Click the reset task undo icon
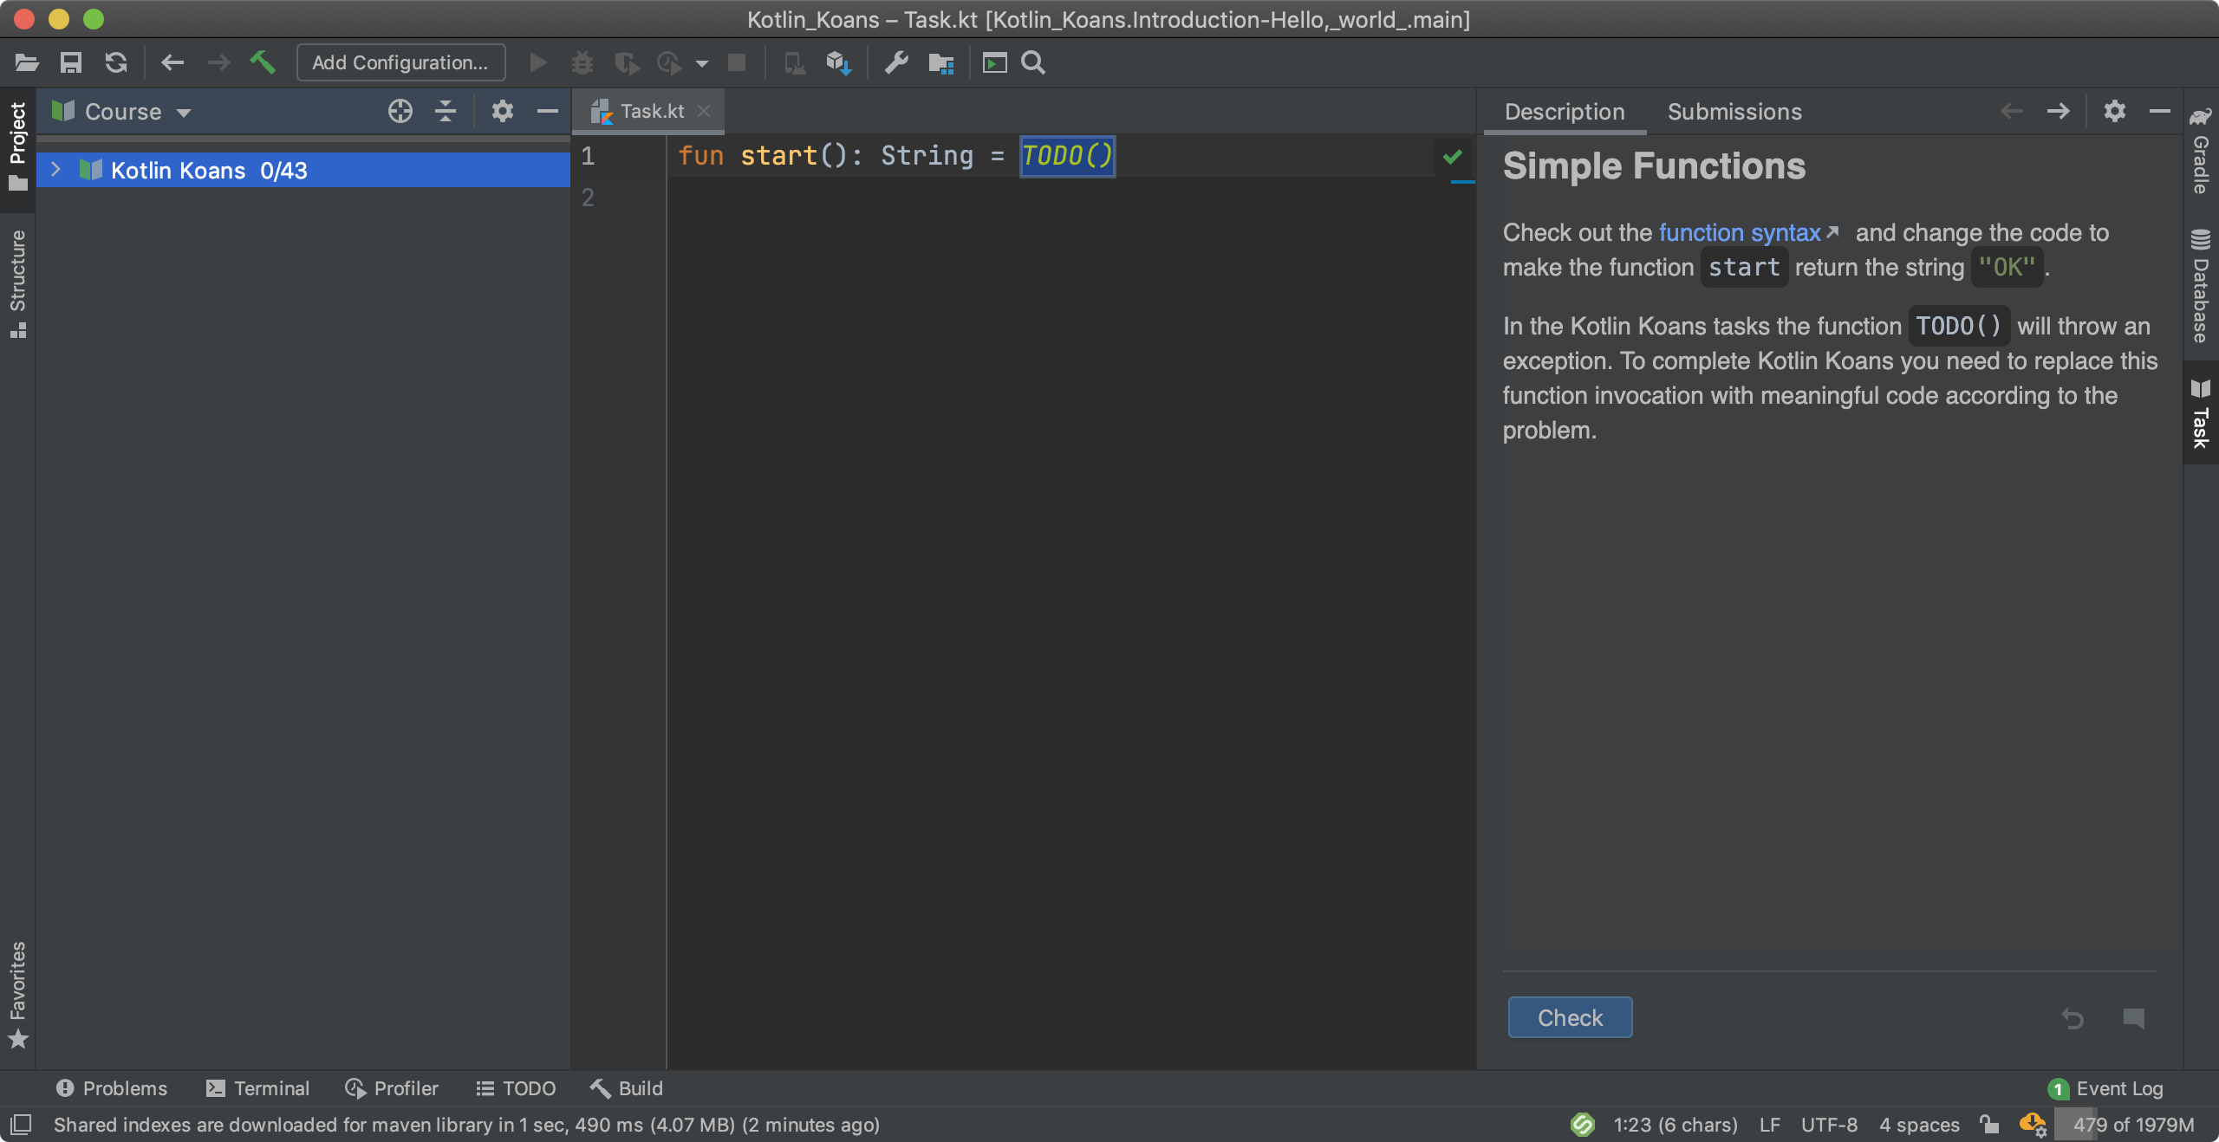Screen dimensions: 2219x1142 click(2073, 1018)
